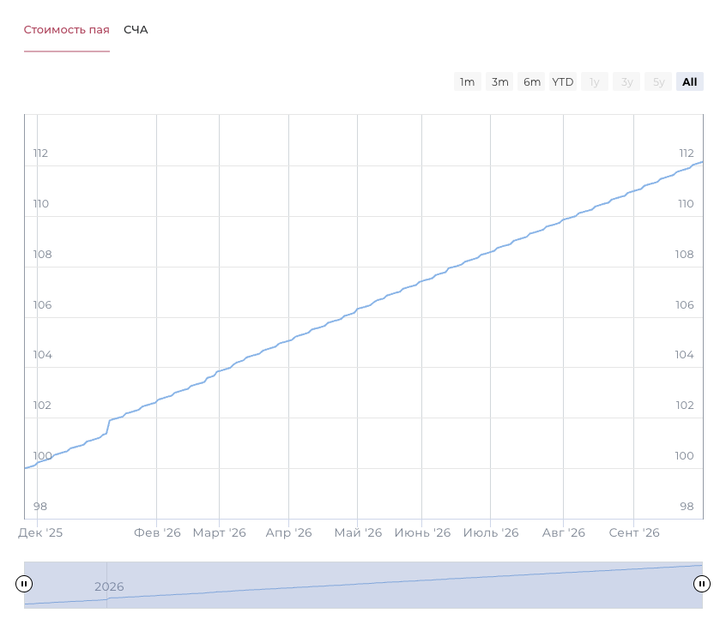Choose the 3m time range

[499, 81]
